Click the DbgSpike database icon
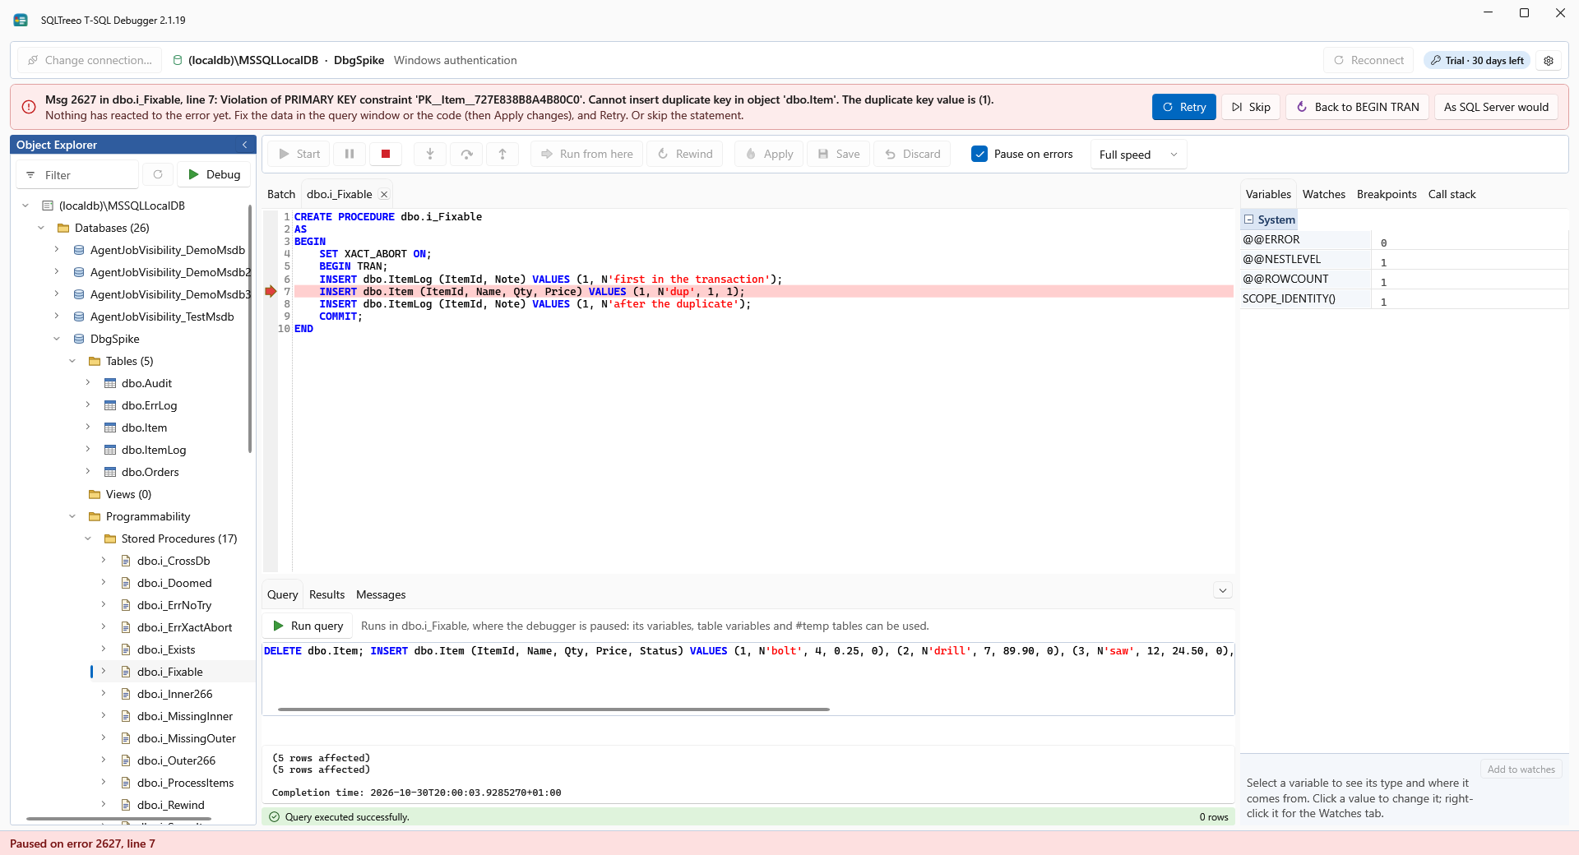 click(79, 339)
